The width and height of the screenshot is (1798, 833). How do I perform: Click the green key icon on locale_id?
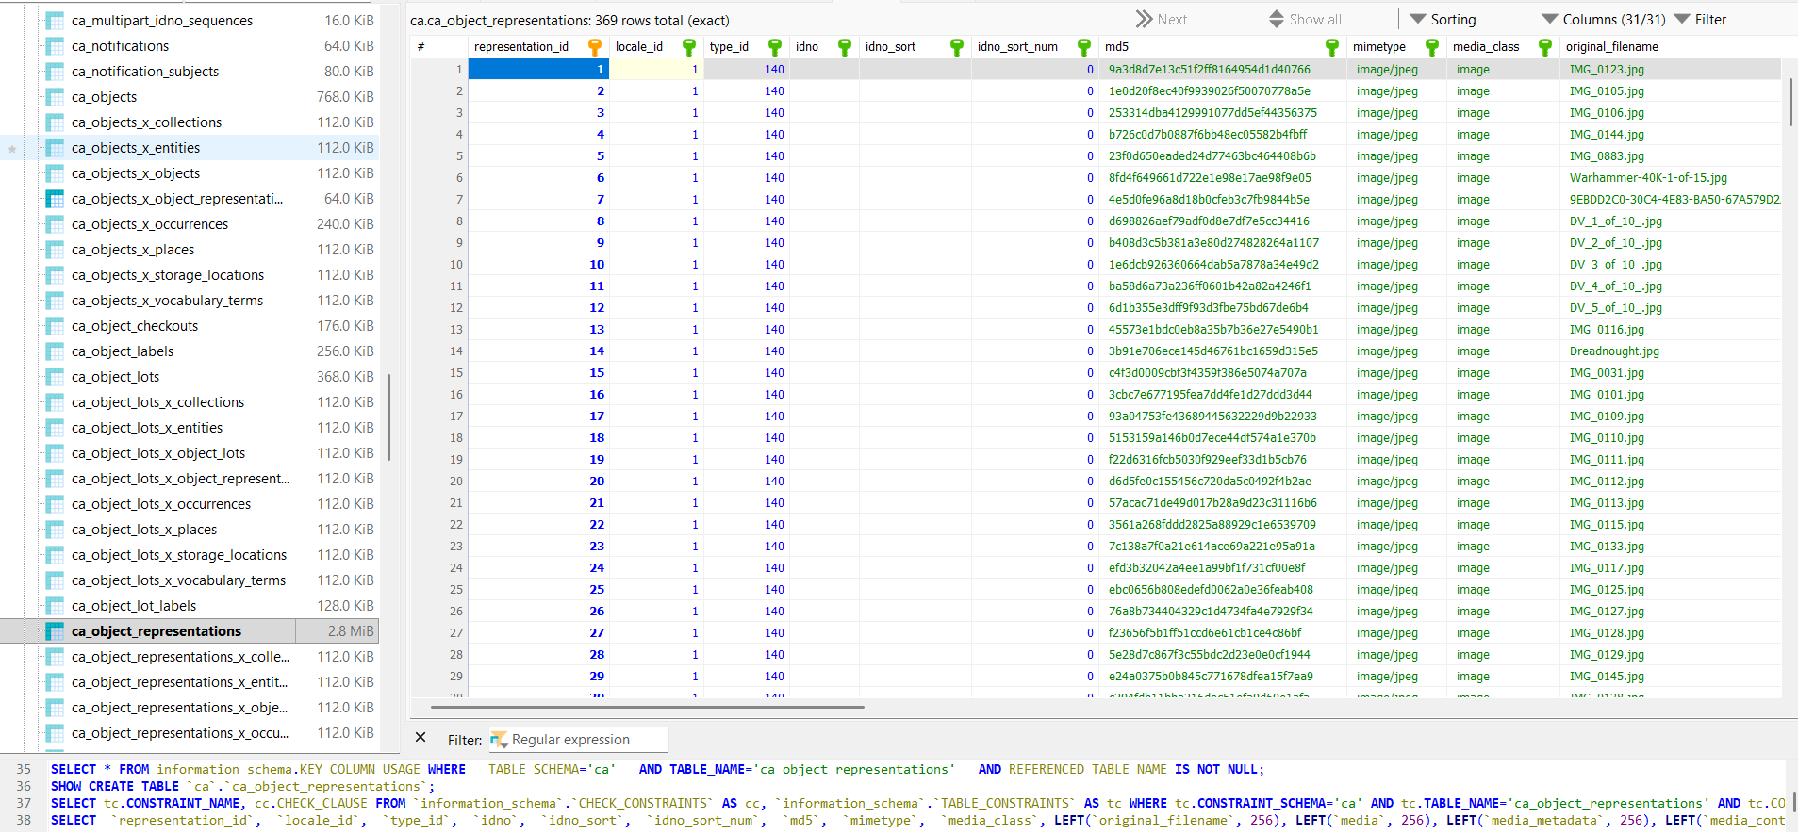click(689, 47)
